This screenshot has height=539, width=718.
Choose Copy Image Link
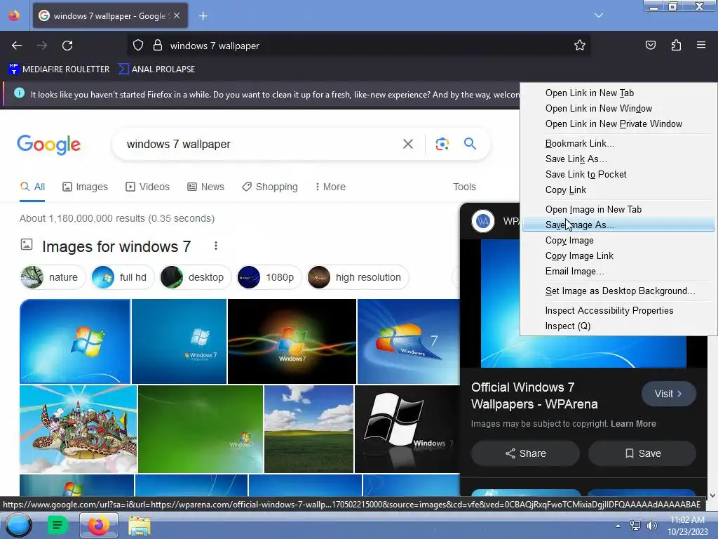[x=618, y=256]
